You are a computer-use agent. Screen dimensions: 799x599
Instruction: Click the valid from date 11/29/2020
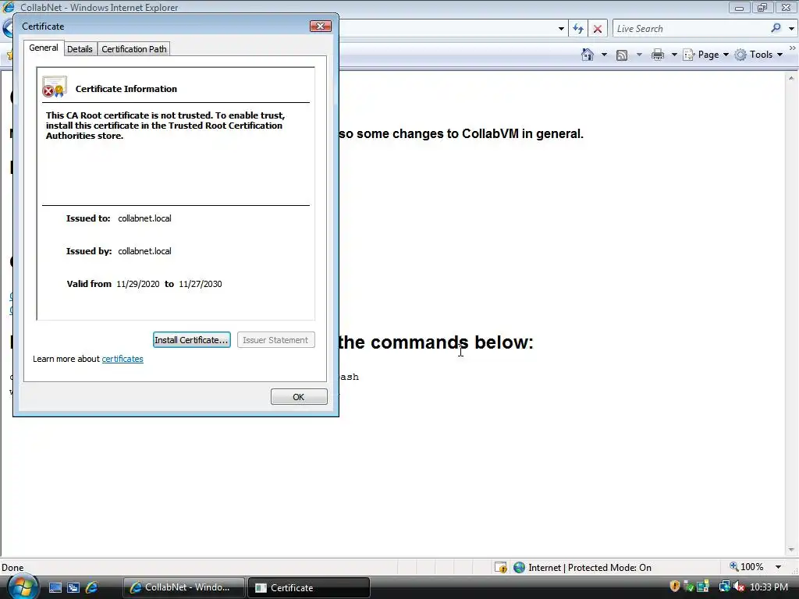pyautogui.click(x=137, y=284)
